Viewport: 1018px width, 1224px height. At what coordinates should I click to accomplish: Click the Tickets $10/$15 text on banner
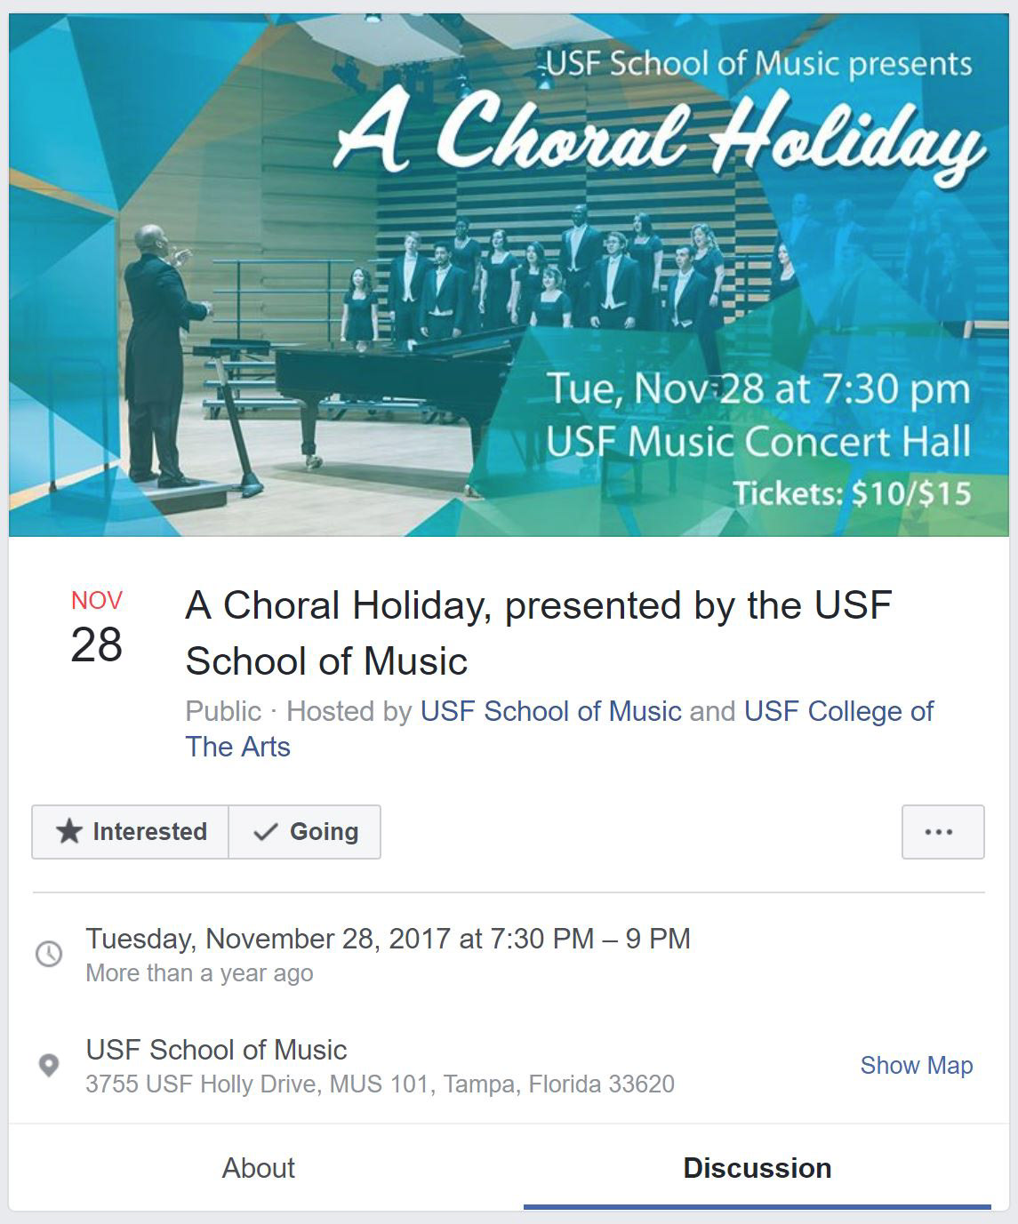point(851,493)
